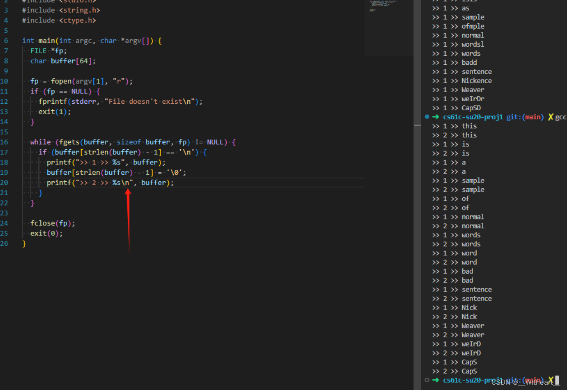
Task: Click the '\n' char literal on line 17
Action: click(x=186, y=152)
